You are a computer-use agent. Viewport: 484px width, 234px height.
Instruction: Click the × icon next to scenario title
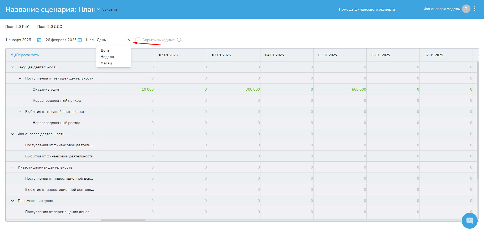pos(98,9)
